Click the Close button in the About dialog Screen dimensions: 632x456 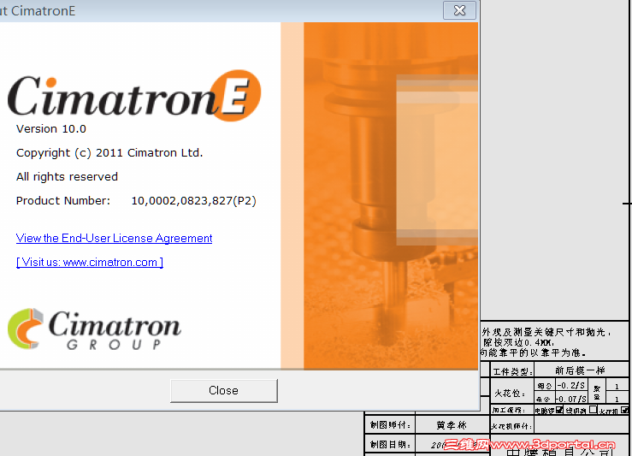[x=224, y=390]
